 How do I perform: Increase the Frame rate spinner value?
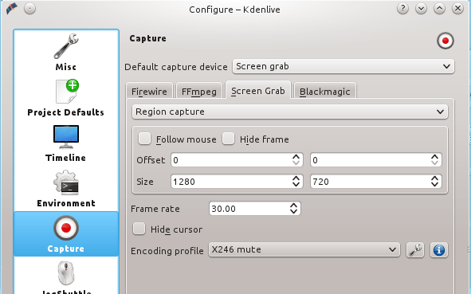294,206
